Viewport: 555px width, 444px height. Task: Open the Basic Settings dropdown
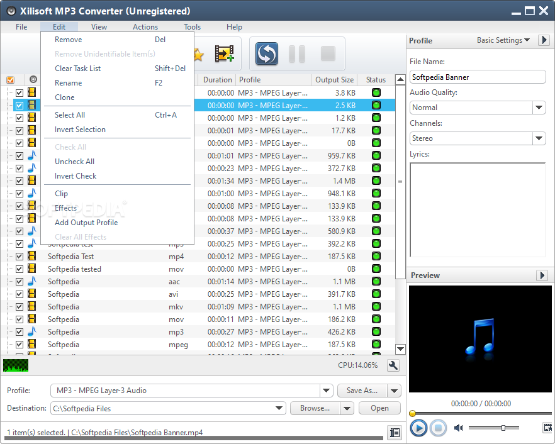click(x=503, y=40)
